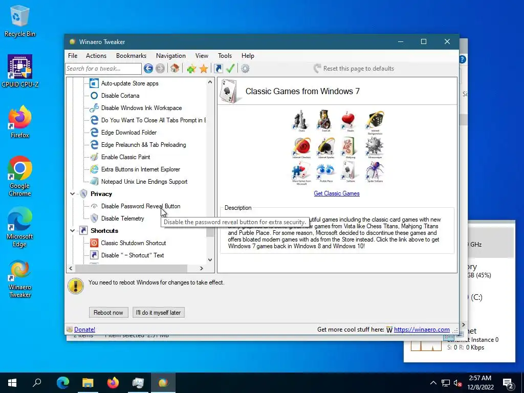This screenshot has width=524, height=393.
Task: Open File Explorer from the taskbar
Action: [88, 383]
